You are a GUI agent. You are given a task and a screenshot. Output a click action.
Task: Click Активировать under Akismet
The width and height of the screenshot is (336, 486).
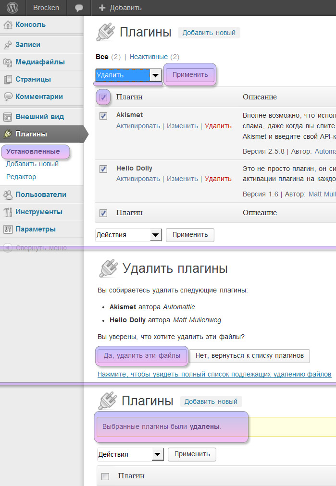point(138,126)
